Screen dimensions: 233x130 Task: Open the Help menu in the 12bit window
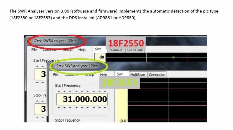coord(104,75)
